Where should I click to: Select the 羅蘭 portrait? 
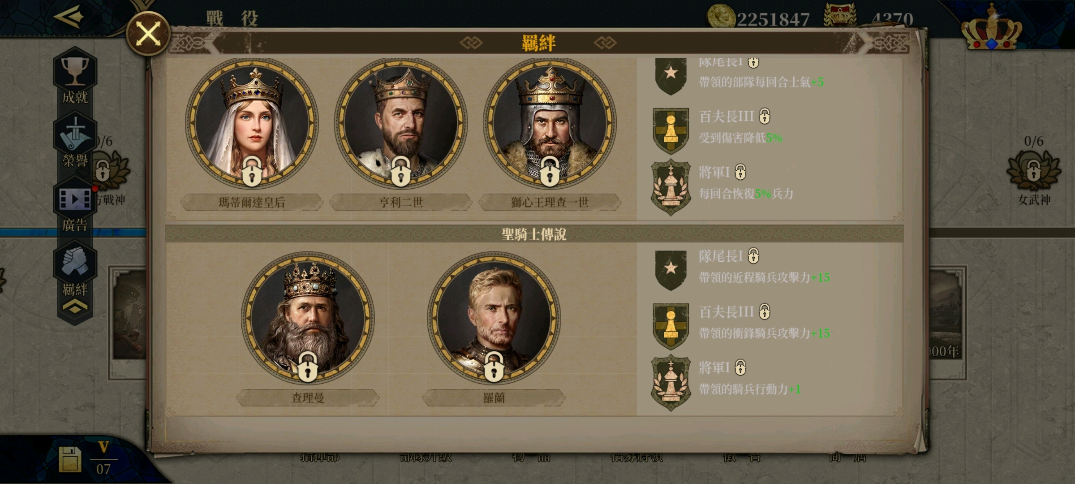(x=494, y=318)
